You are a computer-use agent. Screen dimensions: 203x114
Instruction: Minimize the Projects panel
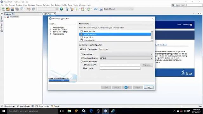[x=40, y=14]
